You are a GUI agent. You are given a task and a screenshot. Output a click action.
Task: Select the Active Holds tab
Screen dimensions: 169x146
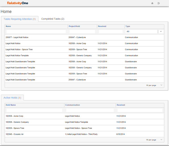tap(12, 98)
